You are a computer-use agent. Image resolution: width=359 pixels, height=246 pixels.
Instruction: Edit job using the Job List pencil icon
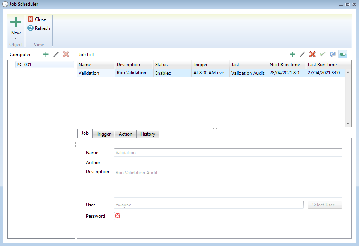(303, 54)
